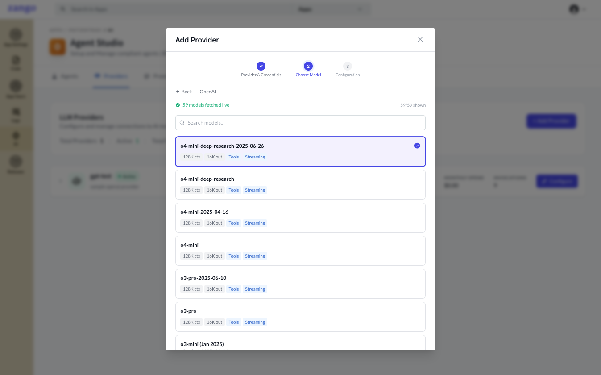The height and width of the screenshot is (375, 601).
Task: Click the step 3 Configuration circle
Action: (348, 66)
